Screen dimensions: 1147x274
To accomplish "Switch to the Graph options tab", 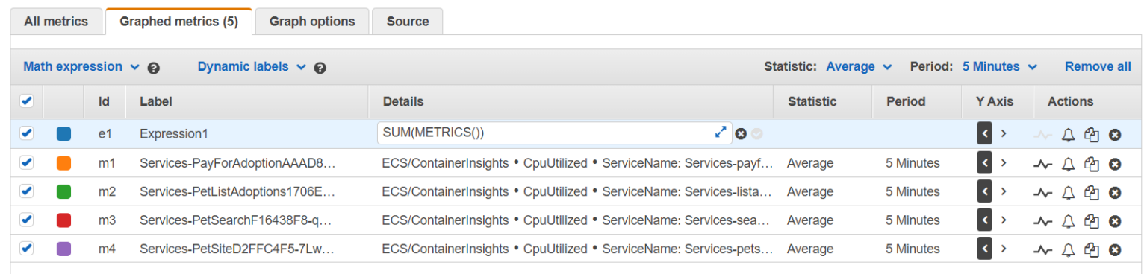I will point(312,22).
